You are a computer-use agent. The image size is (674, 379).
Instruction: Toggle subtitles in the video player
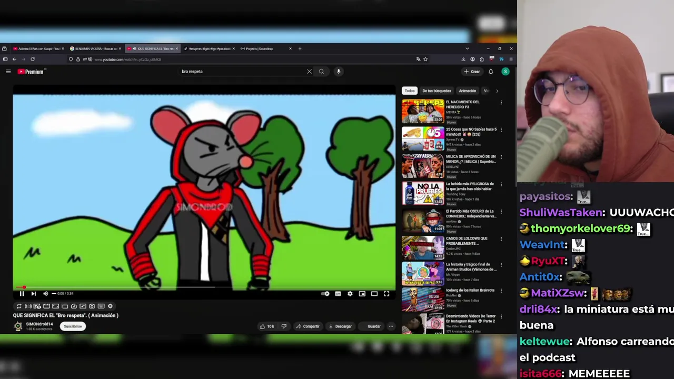pos(338,294)
